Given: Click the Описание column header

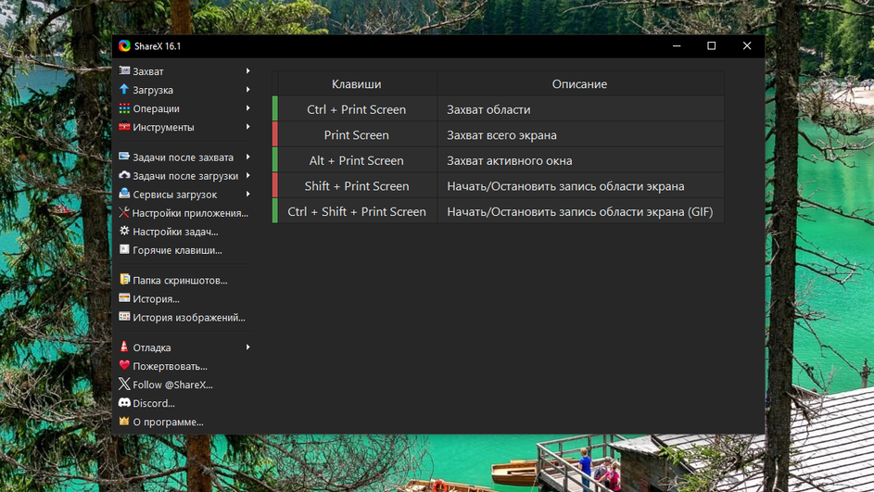Looking at the screenshot, I should point(580,83).
